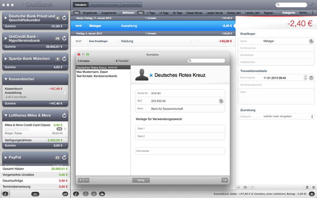This screenshot has width=317, height=198.
Task: Set Zeitraum to Dieser Monat
Action: (194, 13)
